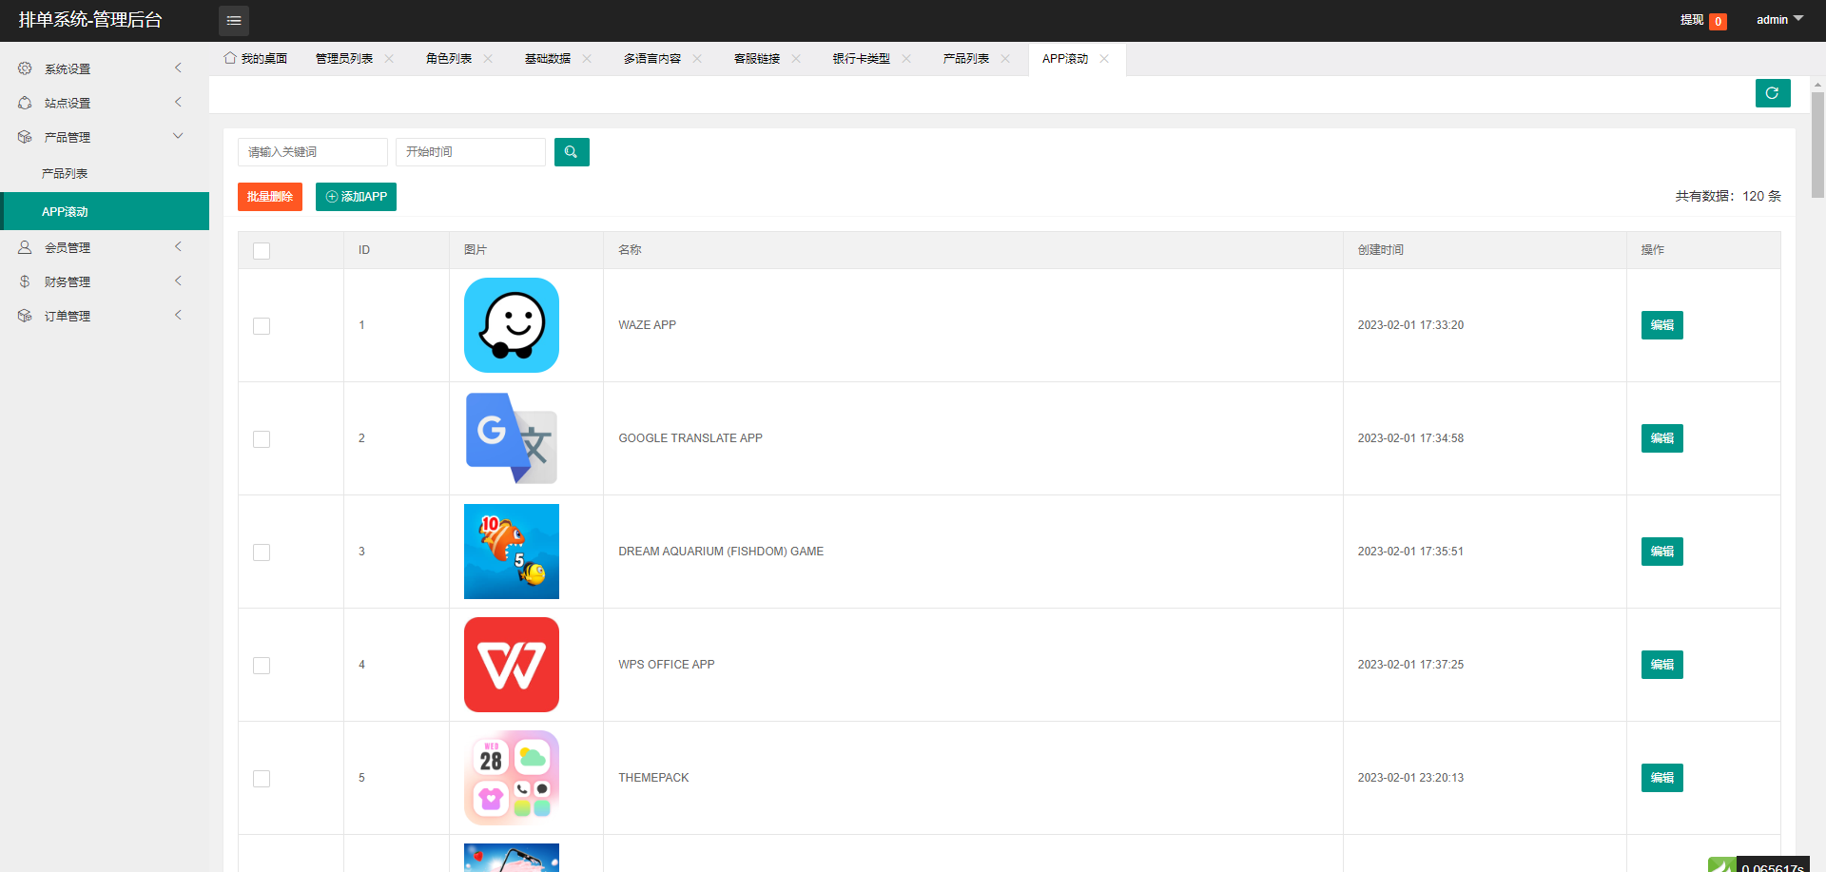This screenshot has width=1826, height=872.
Task: Switch to the 基础数据 tab
Action: pos(548,59)
